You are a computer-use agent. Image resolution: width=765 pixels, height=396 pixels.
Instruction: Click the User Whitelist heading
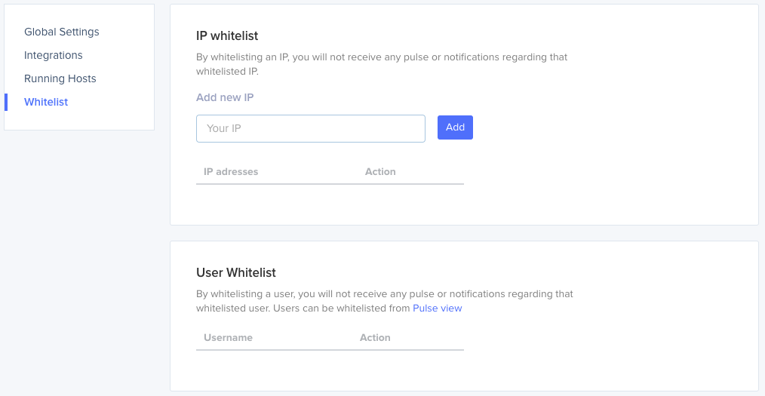236,272
